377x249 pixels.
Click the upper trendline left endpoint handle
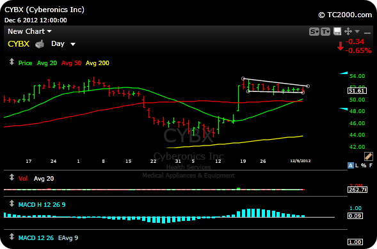point(243,79)
